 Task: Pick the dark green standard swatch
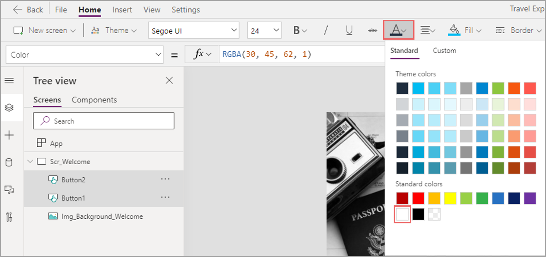click(x=482, y=198)
